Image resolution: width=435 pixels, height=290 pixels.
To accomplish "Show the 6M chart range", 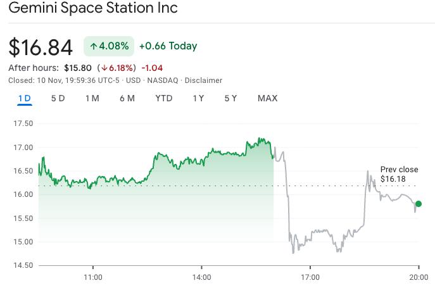I will 127,98.
